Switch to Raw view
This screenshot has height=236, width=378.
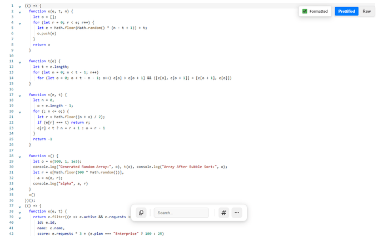[366, 11]
